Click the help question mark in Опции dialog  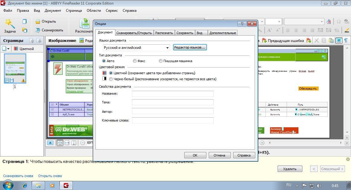(242, 24)
